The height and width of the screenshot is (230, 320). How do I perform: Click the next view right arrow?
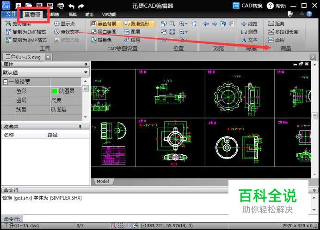(x=215, y=24)
